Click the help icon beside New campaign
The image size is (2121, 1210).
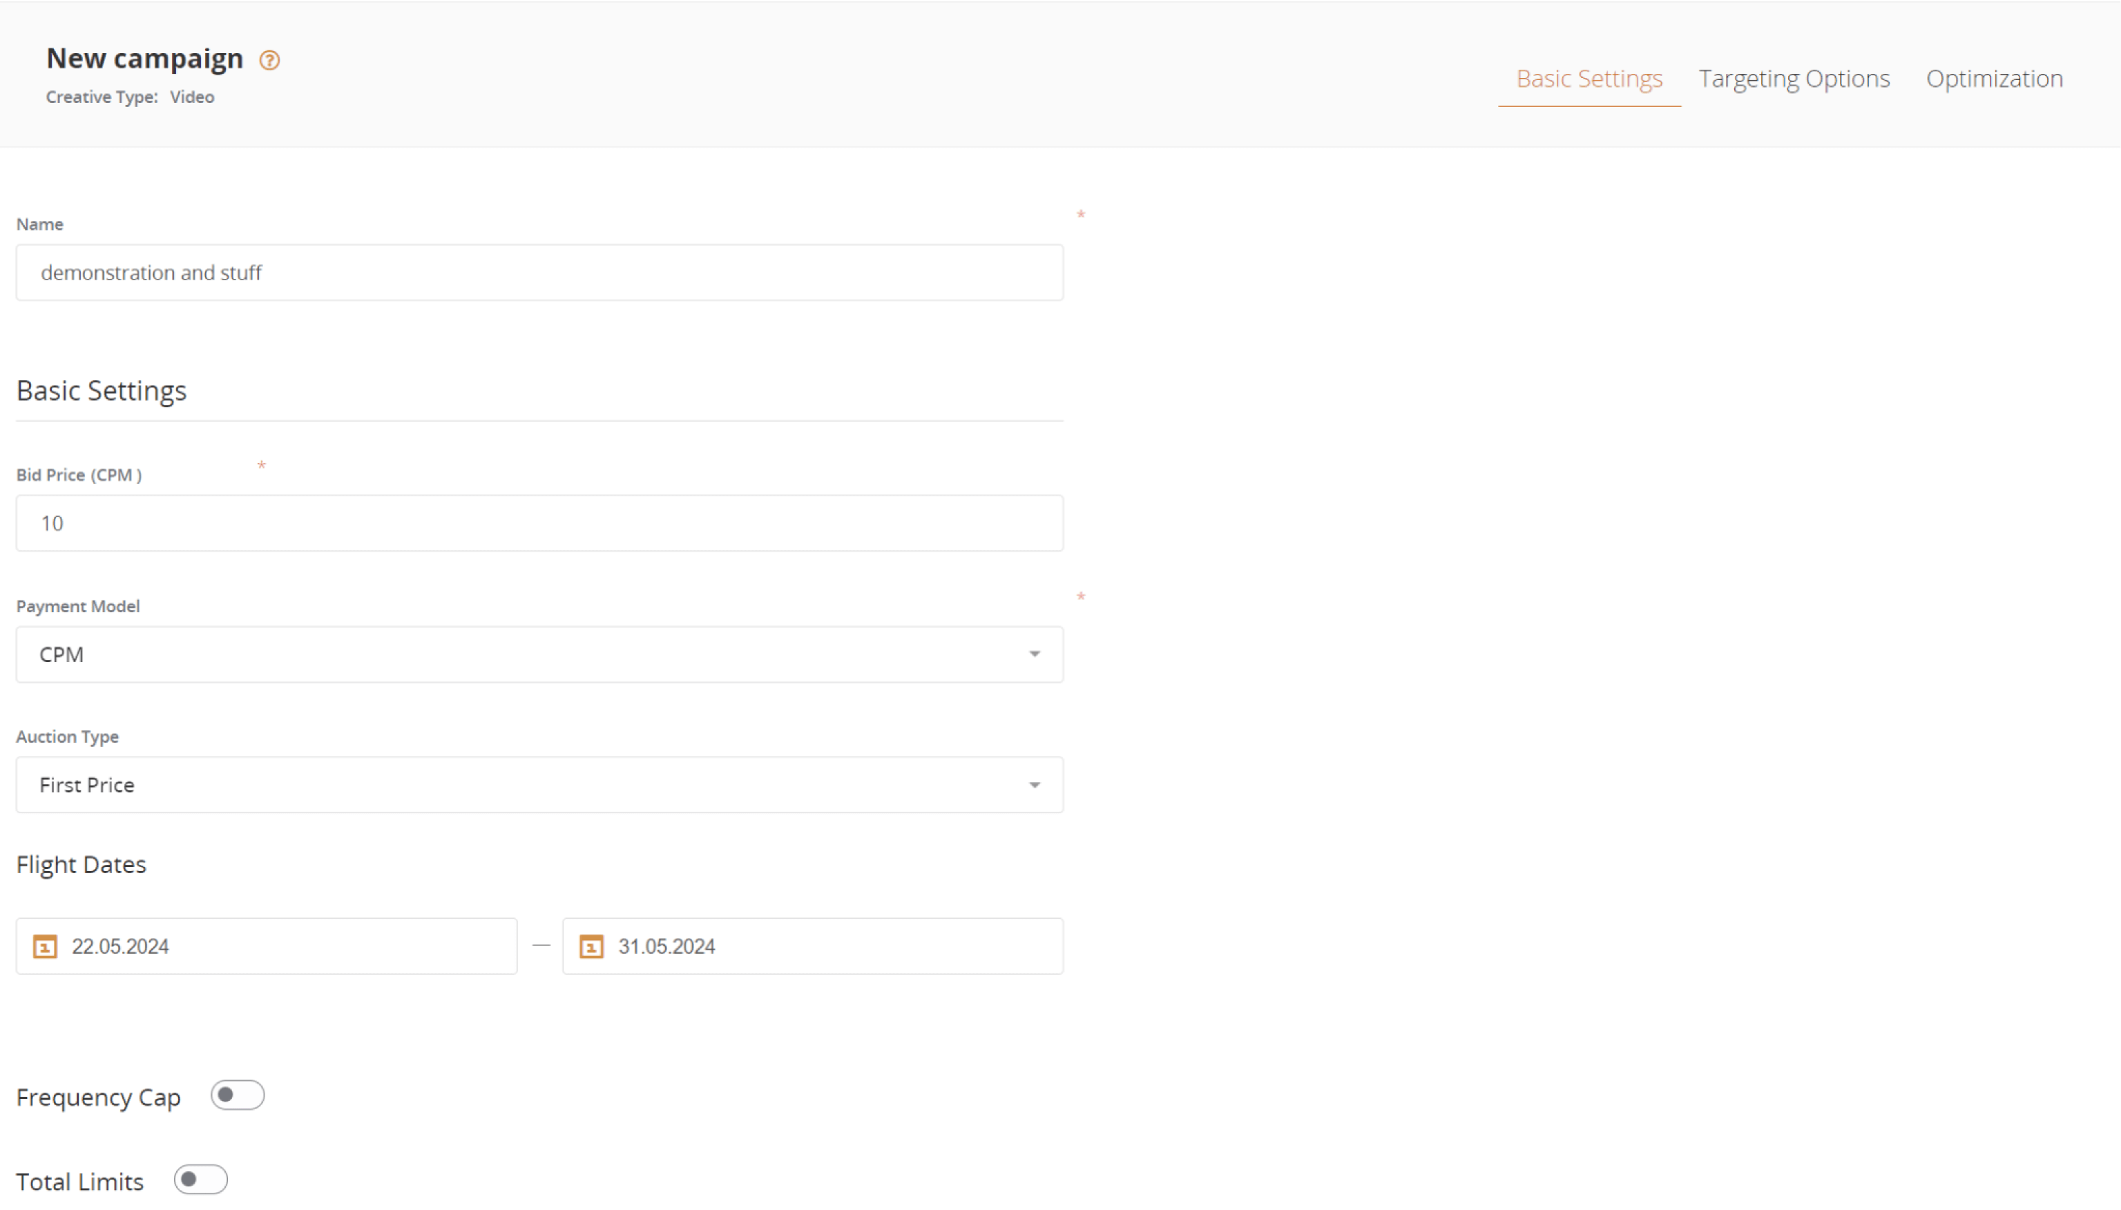(269, 60)
